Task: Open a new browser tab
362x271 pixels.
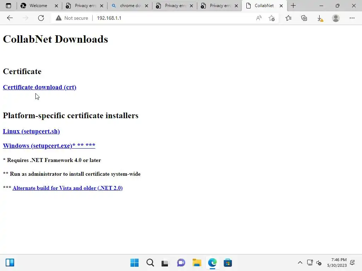Action: pos(293,6)
